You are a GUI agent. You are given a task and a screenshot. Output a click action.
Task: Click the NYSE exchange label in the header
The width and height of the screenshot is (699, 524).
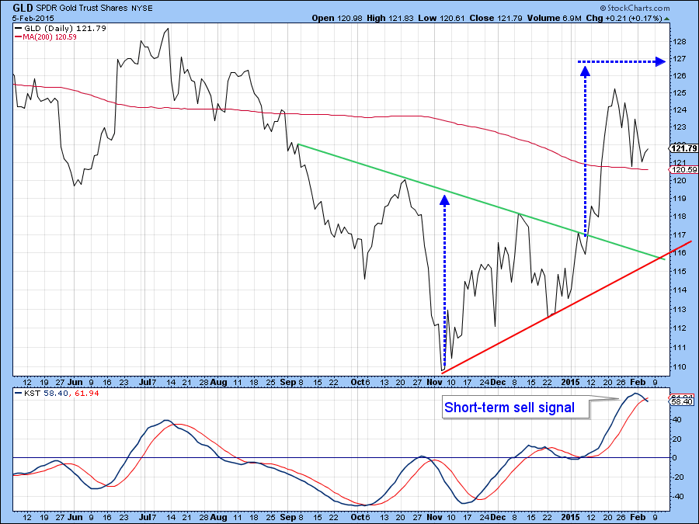click(x=142, y=8)
